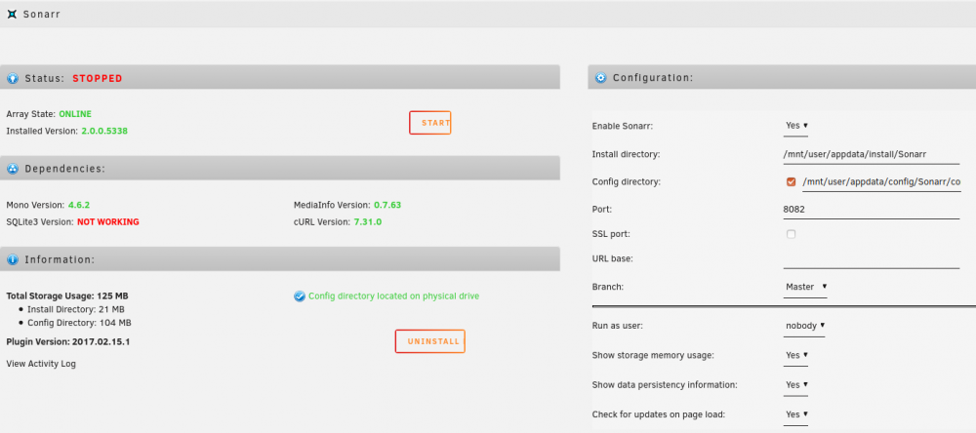
Task: Change Show data persistency information dropdown
Action: coord(796,385)
